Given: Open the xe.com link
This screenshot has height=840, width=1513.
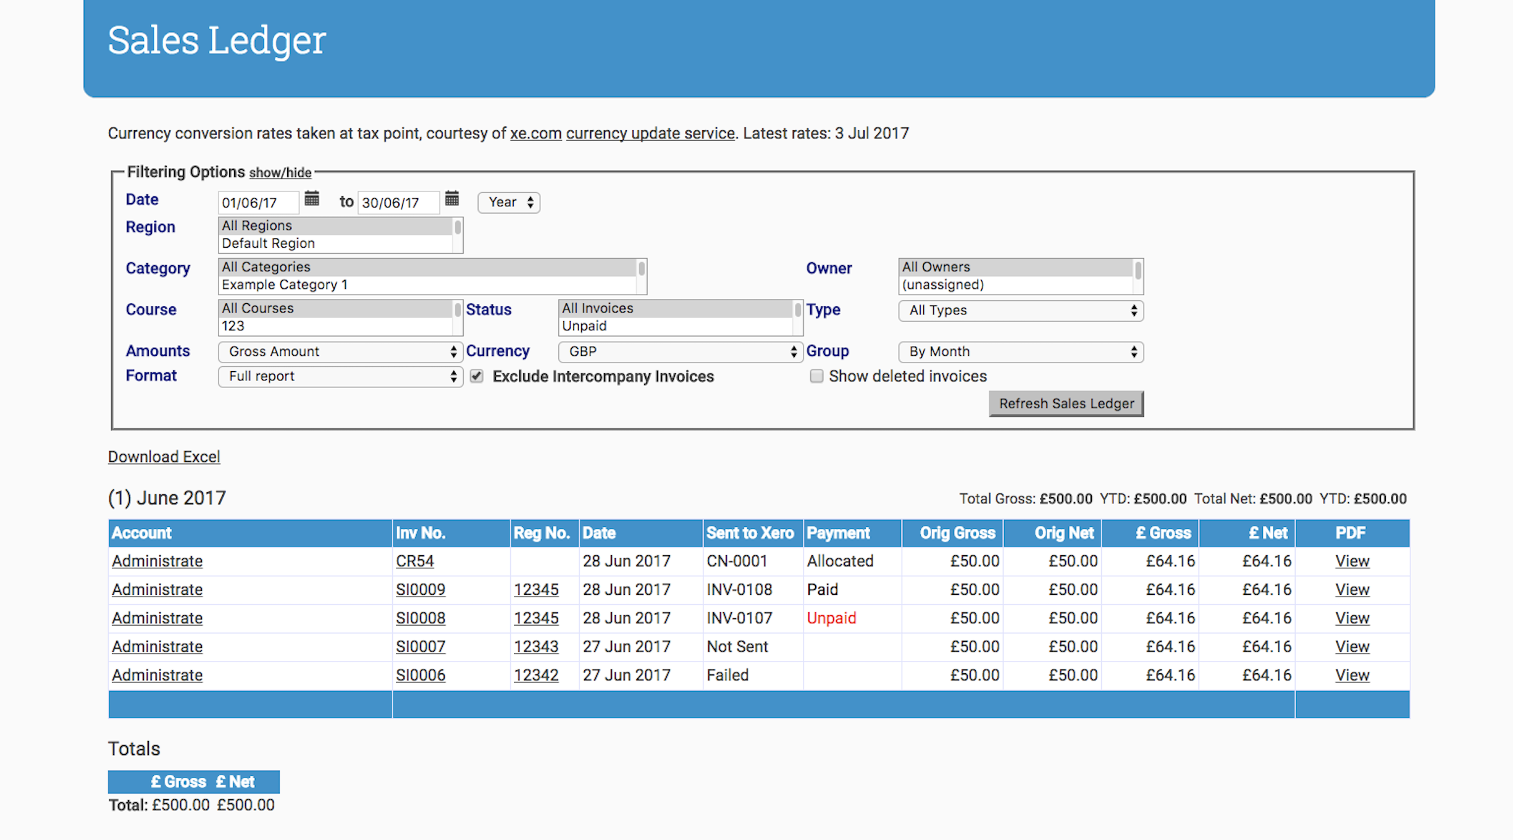Looking at the screenshot, I should pyautogui.click(x=536, y=133).
